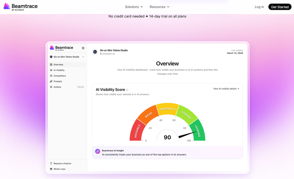The height and width of the screenshot is (179, 294).
Task: Click the info icon beside AI Visibility Score
Action: coord(127,90)
